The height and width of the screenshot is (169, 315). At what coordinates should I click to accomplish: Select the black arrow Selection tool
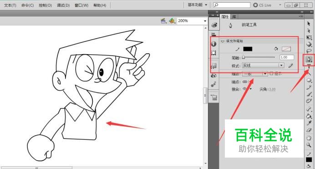[x=309, y=24]
